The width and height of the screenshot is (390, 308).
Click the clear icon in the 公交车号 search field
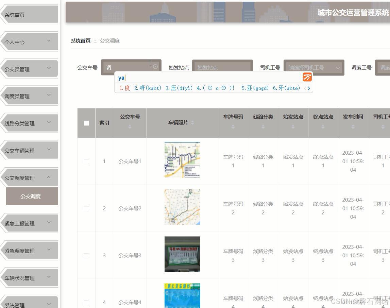pyautogui.click(x=155, y=67)
